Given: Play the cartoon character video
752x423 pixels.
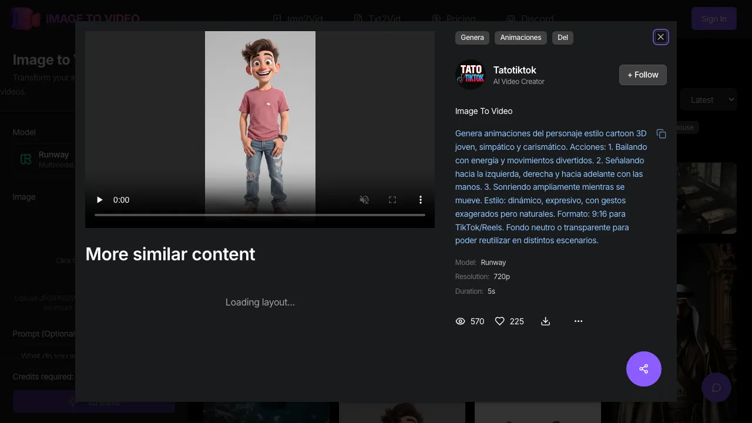Looking at the screenshot, I should [99, 200].
